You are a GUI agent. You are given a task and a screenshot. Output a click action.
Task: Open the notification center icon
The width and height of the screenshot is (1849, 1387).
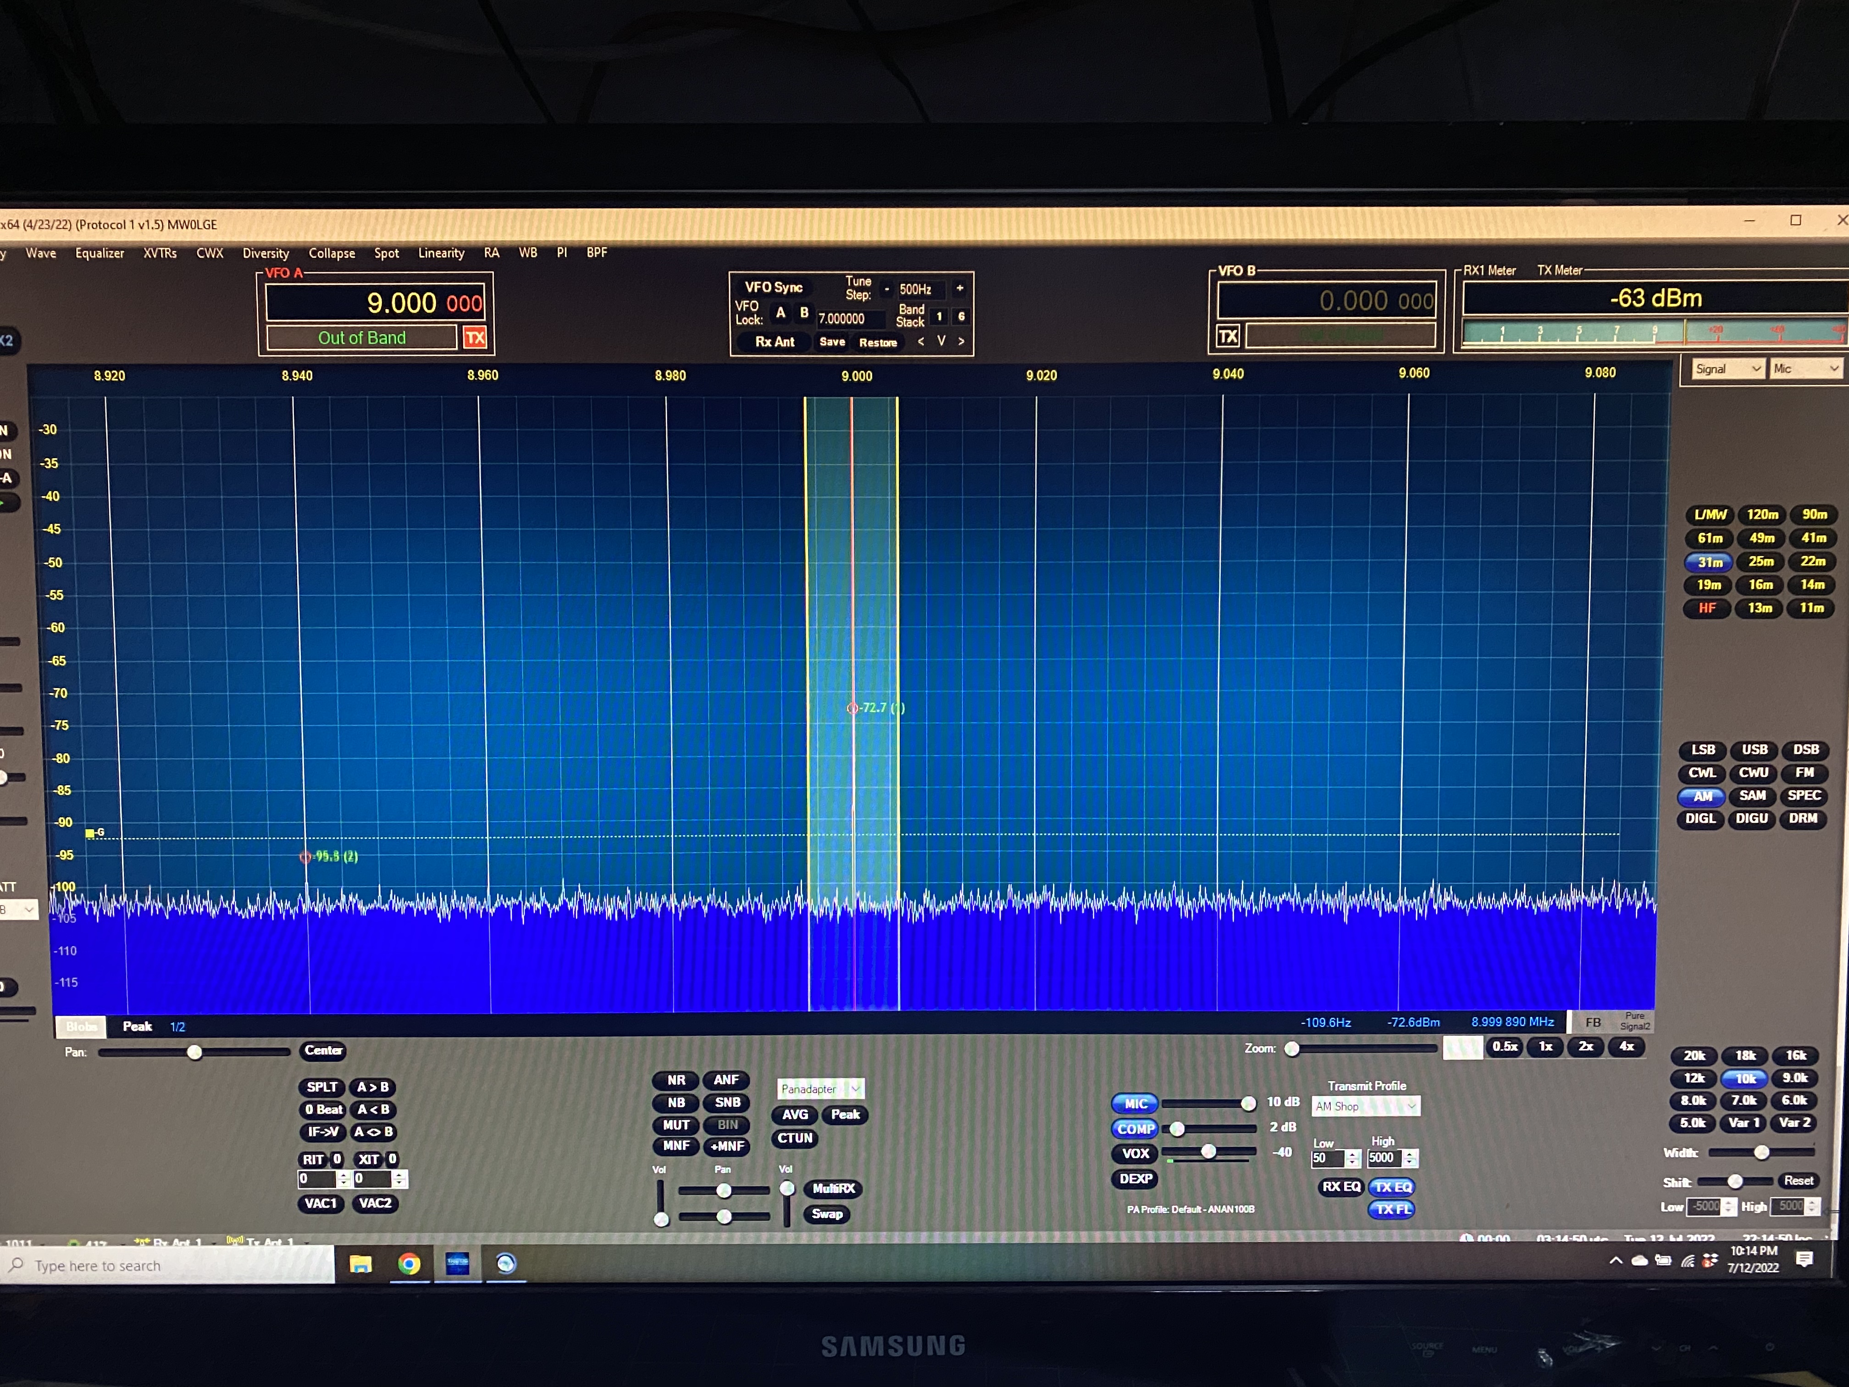[1805, 1259]
